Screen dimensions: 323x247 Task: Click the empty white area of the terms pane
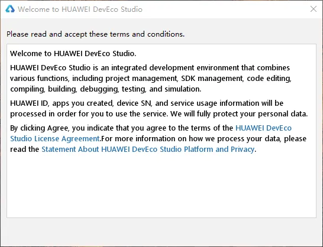click(161, 186)
